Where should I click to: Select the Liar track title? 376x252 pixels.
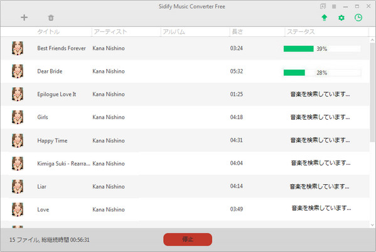pyautogui.click(x=41, y=186)
